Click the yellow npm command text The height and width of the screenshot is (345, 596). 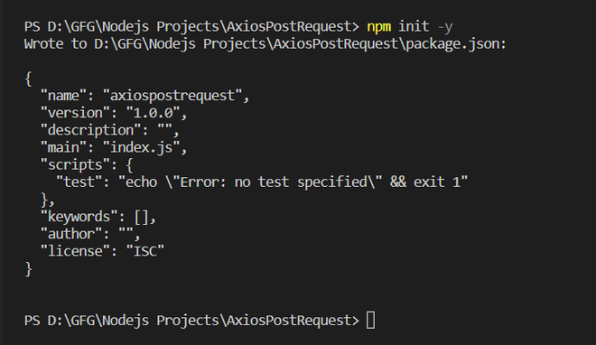tap(378, 26)
